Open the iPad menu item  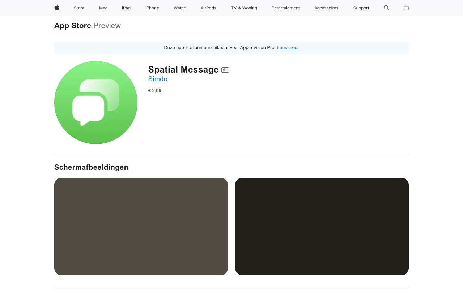point(126,8)
